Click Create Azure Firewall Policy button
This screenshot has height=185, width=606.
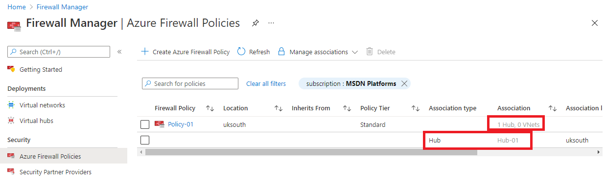(x=185, y=52)
